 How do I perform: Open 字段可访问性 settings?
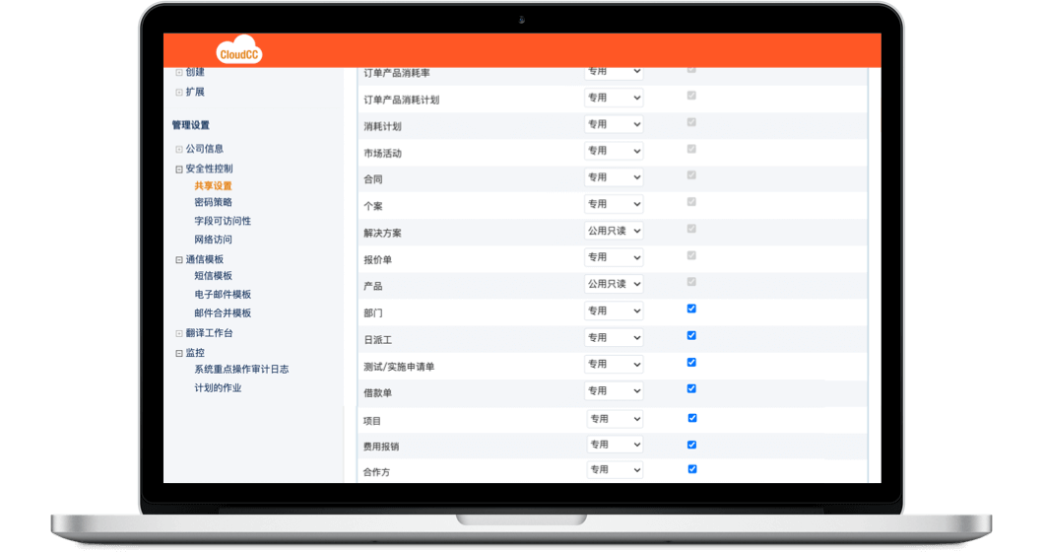[223, 221]
